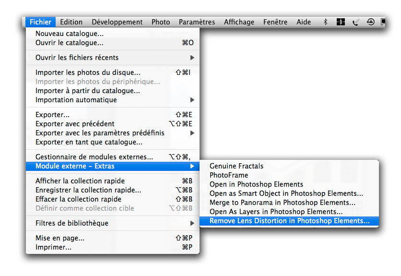
Task: Open the Aide menu
Action: click(x=304, y=22)
